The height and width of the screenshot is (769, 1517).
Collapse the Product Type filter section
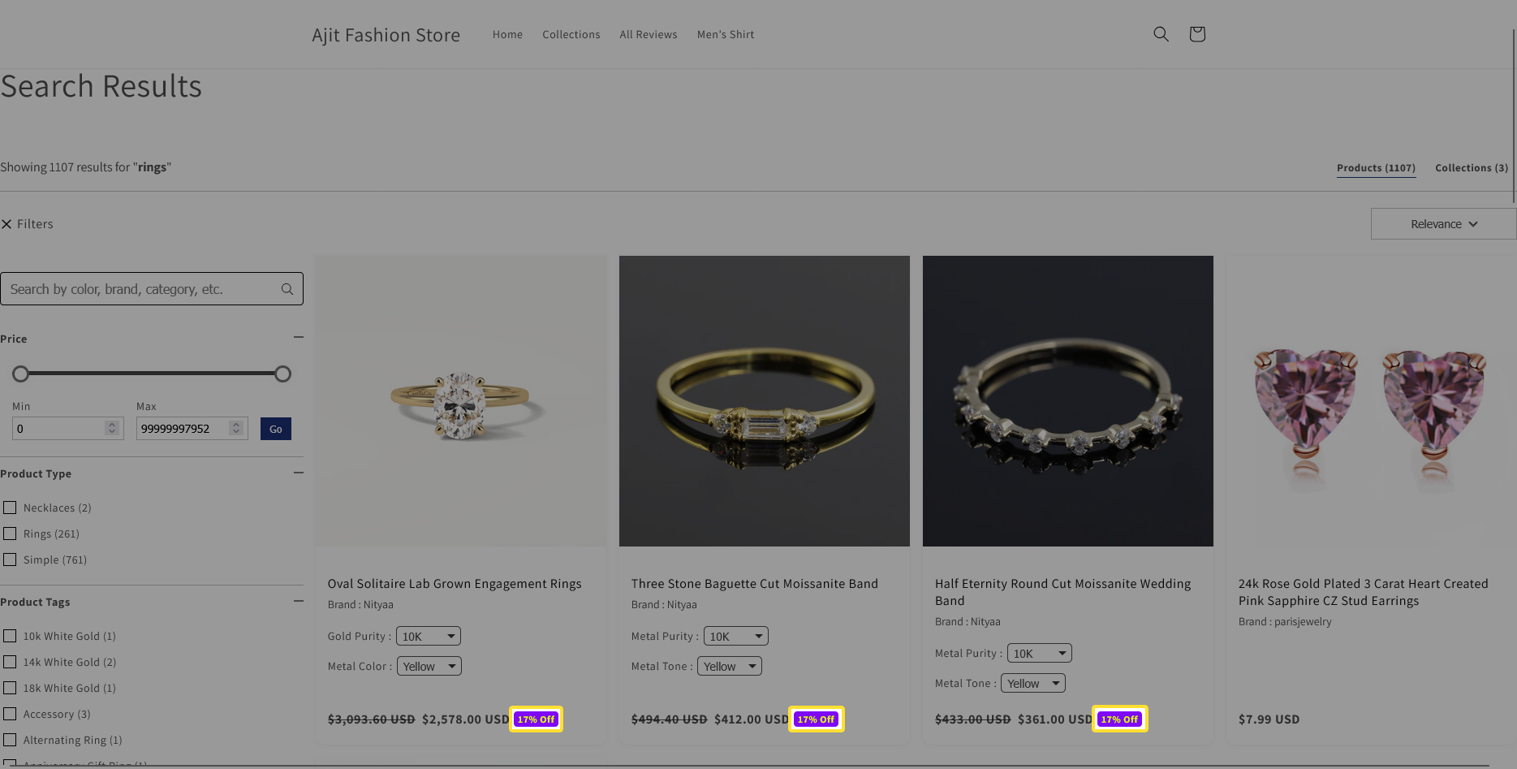[298, 473]
